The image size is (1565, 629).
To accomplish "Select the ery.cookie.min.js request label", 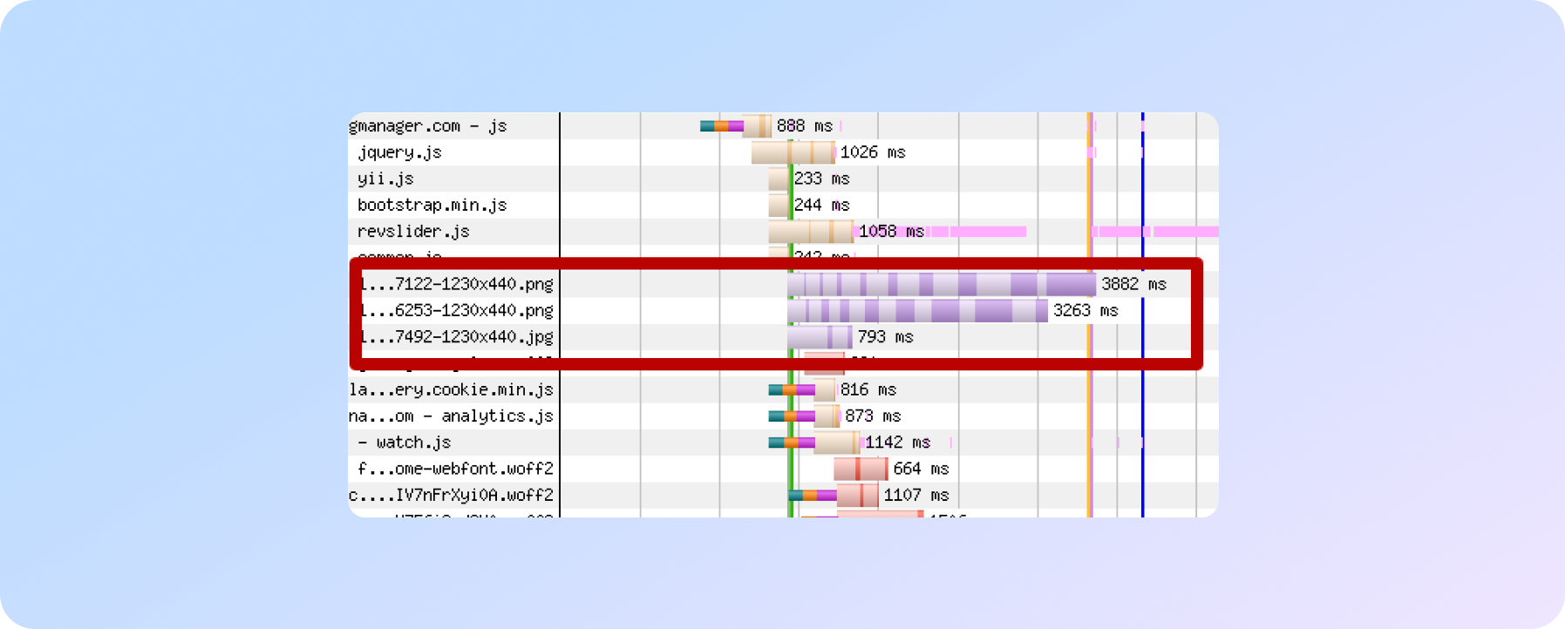I will click(451, 389).
